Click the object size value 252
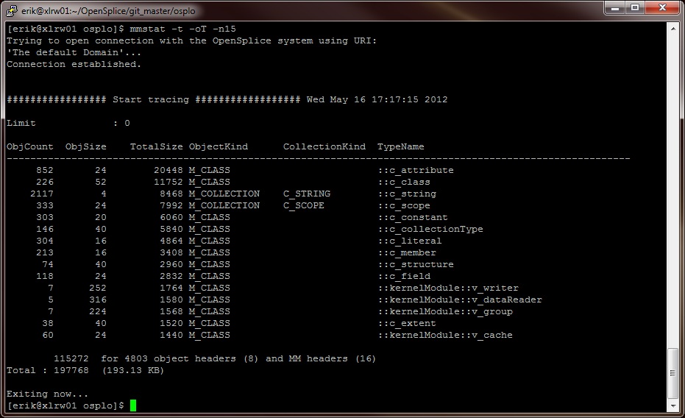 click(97, 288)
